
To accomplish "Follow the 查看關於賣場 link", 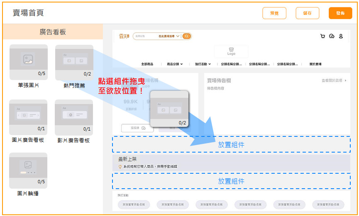I will [x=334, y=80].
